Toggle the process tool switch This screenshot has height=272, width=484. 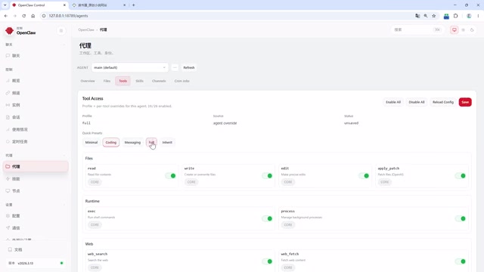coord(461,218)
